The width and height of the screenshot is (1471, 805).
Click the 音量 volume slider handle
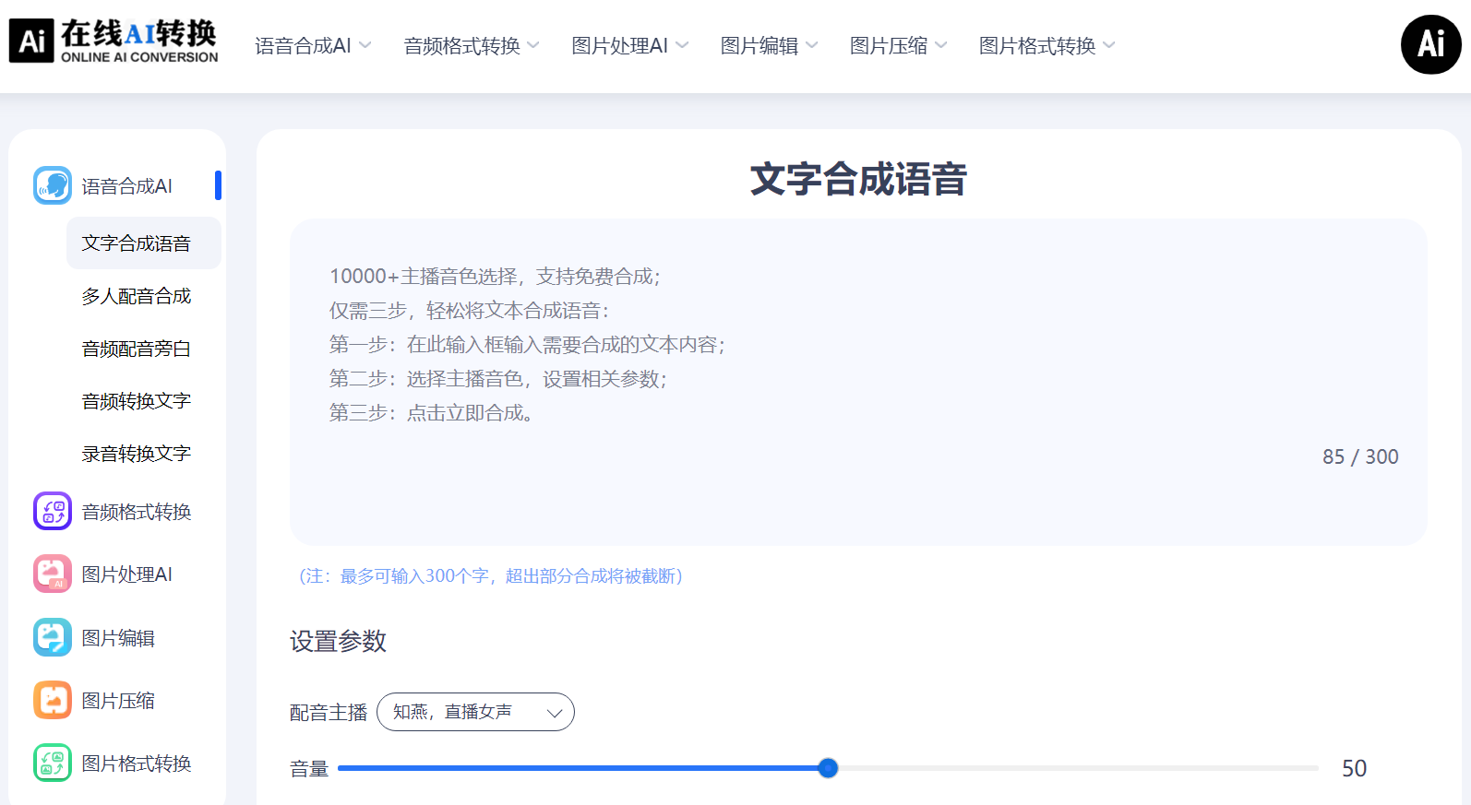tap(828, 768)
